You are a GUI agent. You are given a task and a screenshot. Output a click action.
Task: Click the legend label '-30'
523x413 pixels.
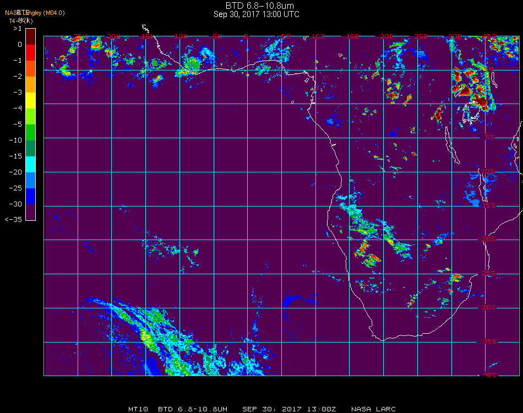point(15,204)
